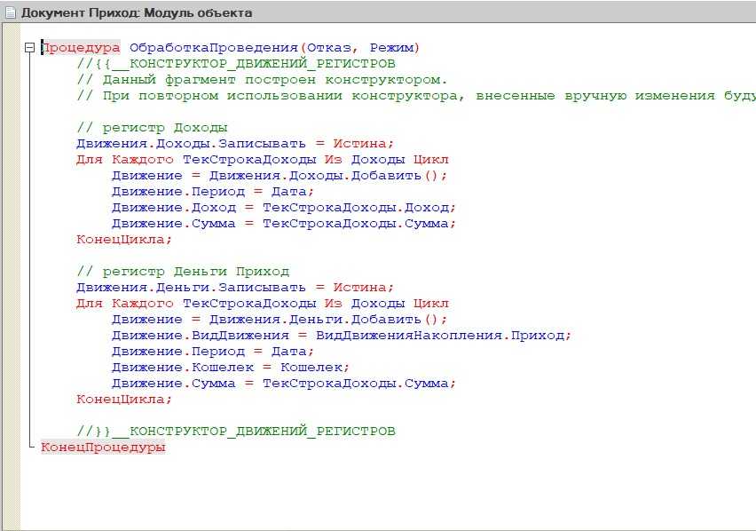
Task: Collapse the ОбработкаПроведения procedure fold marker
Action: [30, 48]
